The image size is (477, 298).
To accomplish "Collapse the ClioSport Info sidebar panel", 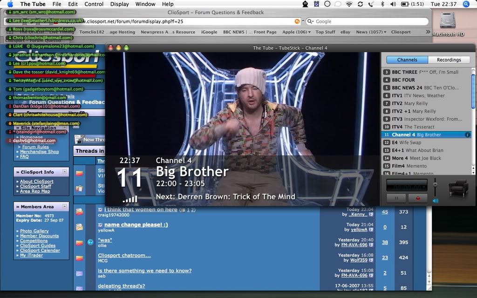I will 65,172.
